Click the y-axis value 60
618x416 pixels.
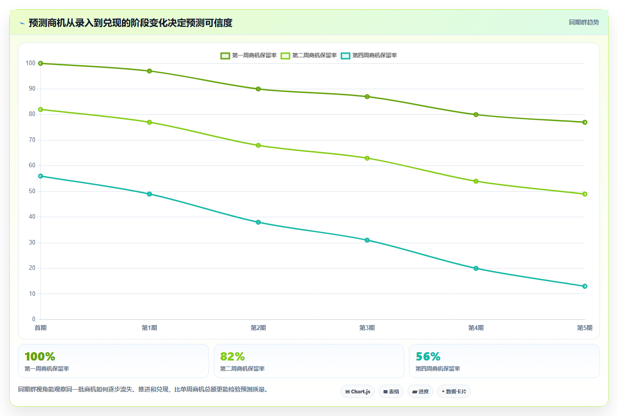[32, 165]
